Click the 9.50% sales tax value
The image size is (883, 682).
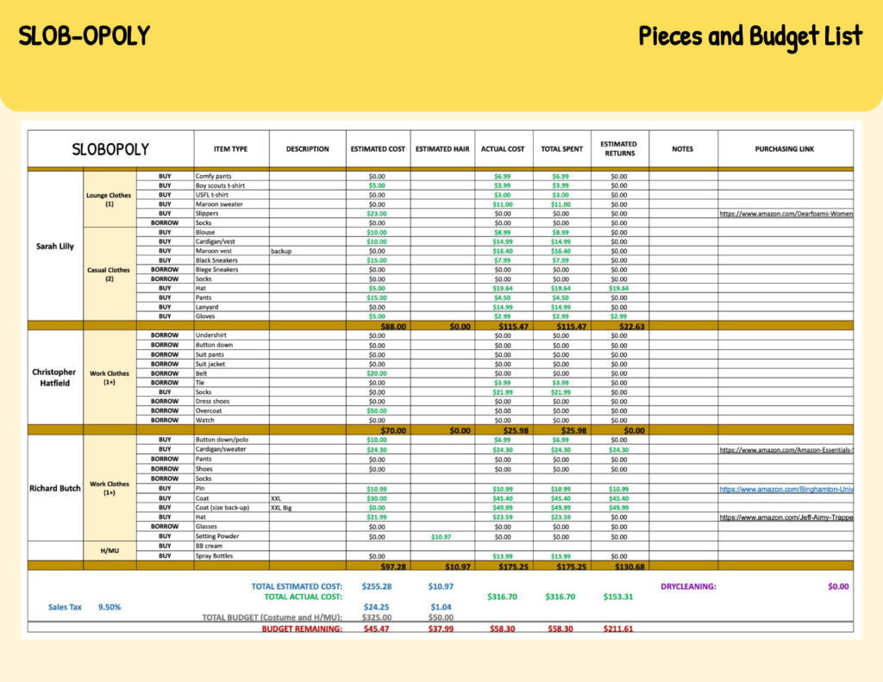click(x=109, y=607)
